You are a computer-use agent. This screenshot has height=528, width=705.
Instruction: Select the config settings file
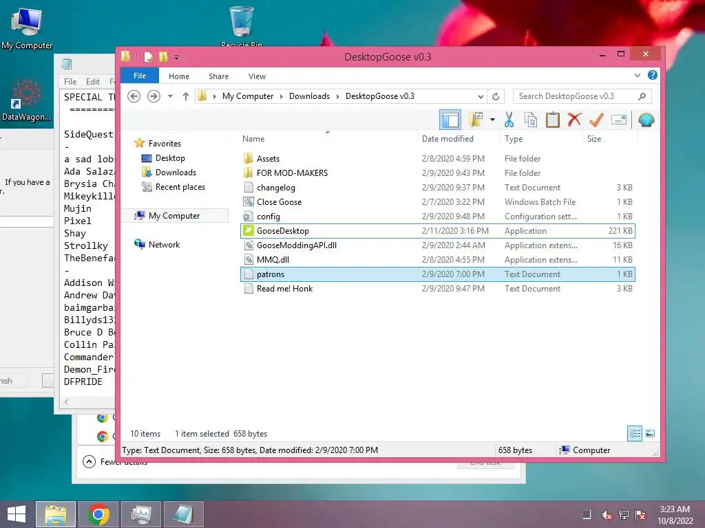[438, 216]
